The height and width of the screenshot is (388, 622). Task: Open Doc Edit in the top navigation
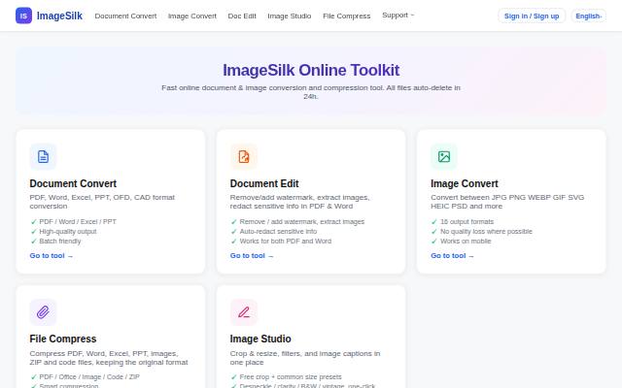pyautogui.click(x=242, y=16)
